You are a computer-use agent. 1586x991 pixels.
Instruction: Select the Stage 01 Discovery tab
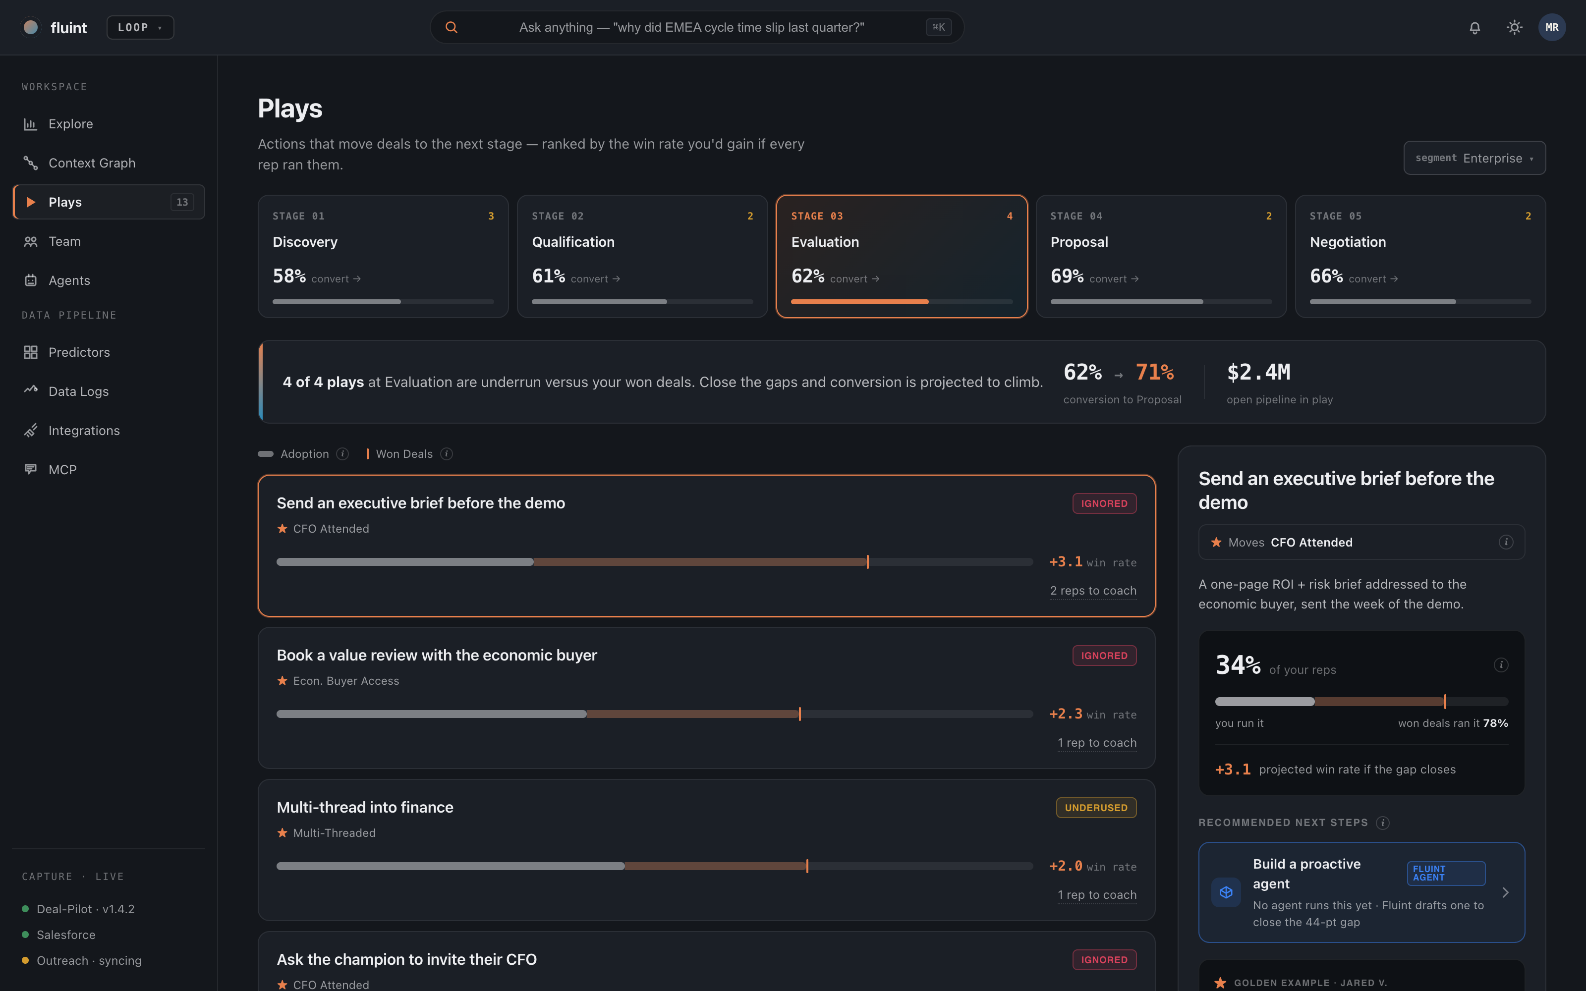[383, 256]
